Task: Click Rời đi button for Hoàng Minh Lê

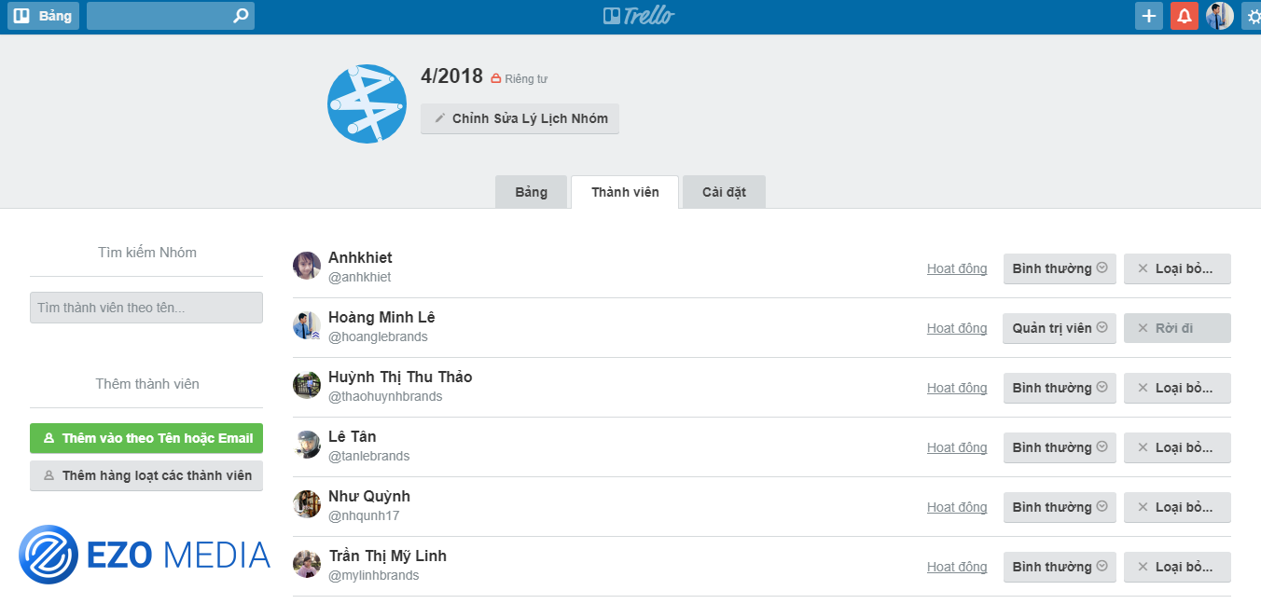Action: pyautogui.click(x=1177, y=328)
